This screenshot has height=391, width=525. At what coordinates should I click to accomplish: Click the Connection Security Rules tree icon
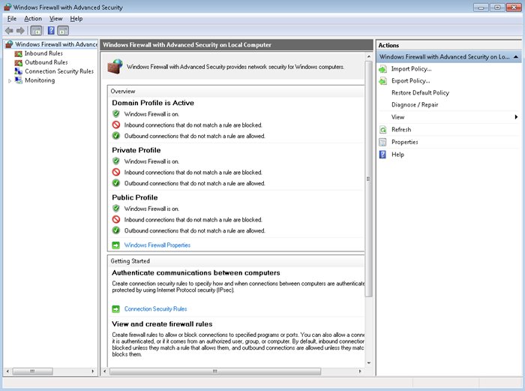[19, 71]
